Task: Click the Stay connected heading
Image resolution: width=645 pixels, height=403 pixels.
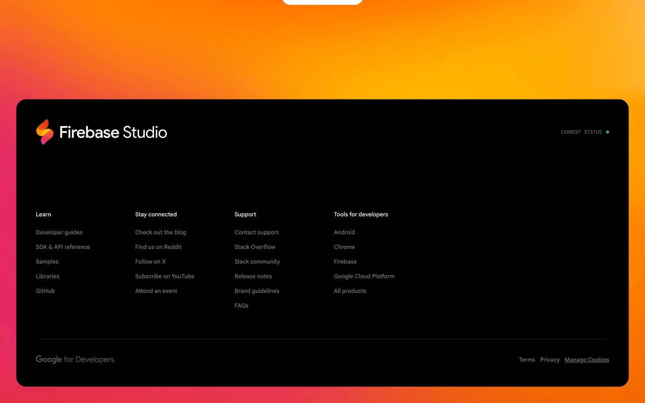Action: 156,214
